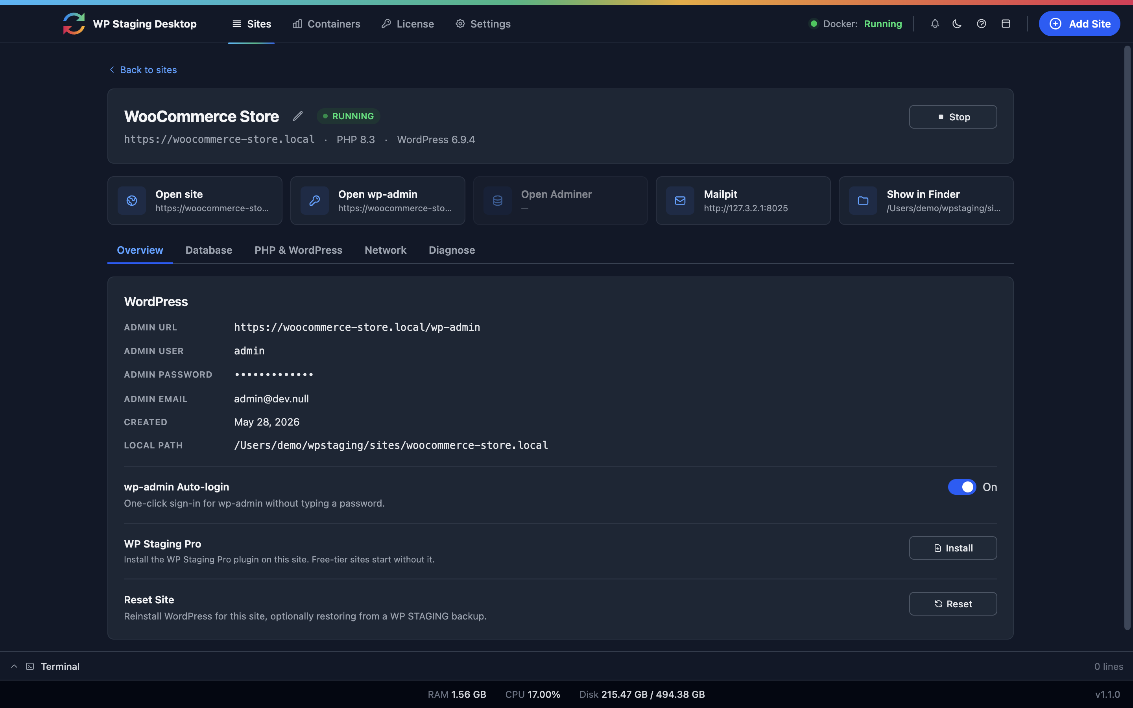Click Show in Finder card title
This screenshot has width=1133, height=708.
pyautogui.click(x=923, y=194)
